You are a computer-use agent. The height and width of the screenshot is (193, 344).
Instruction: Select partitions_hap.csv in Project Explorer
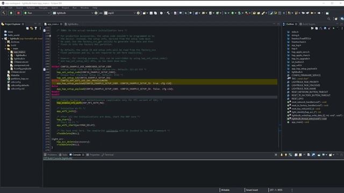point(19,79)
